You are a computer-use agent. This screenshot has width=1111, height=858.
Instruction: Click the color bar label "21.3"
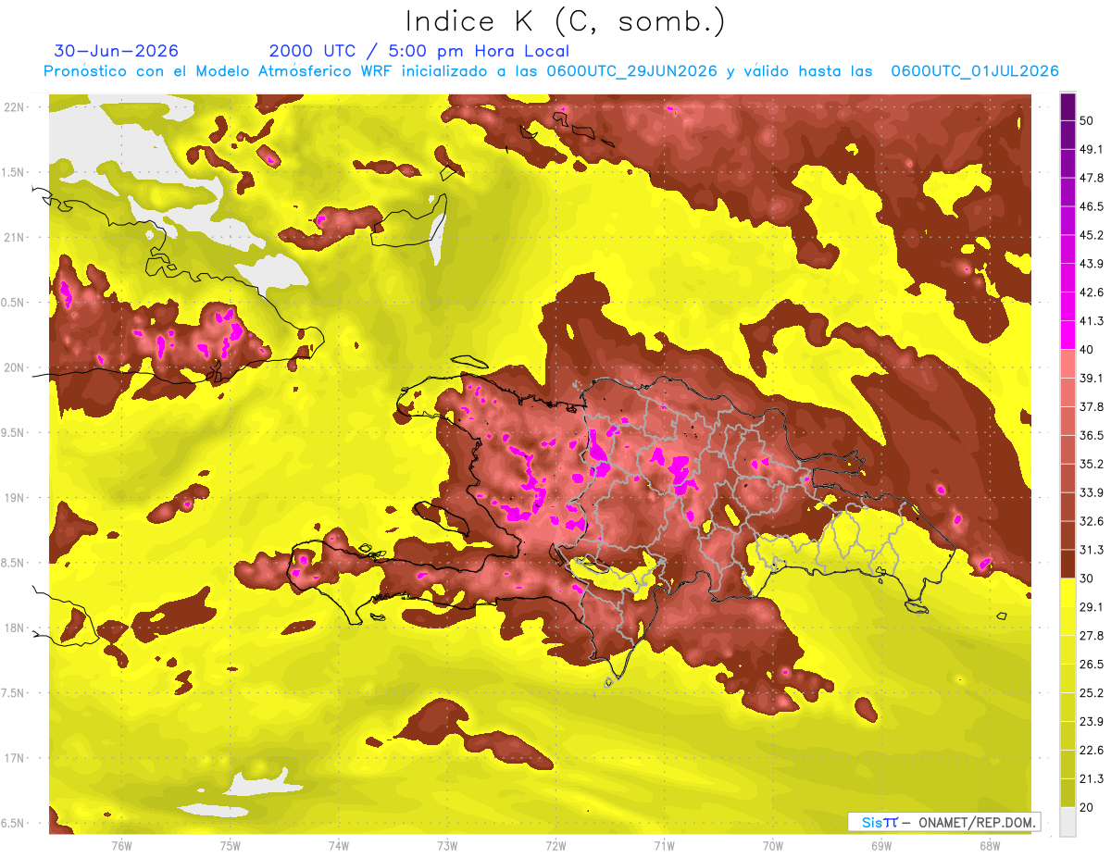click(x=1092, y=779)
